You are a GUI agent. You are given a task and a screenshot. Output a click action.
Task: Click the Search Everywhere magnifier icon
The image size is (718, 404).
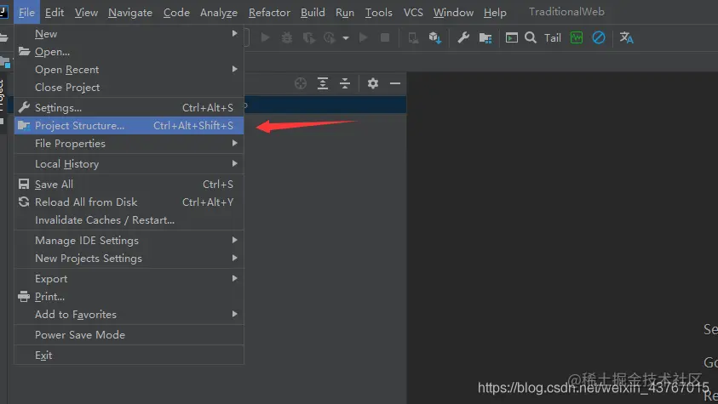(531, 37)
